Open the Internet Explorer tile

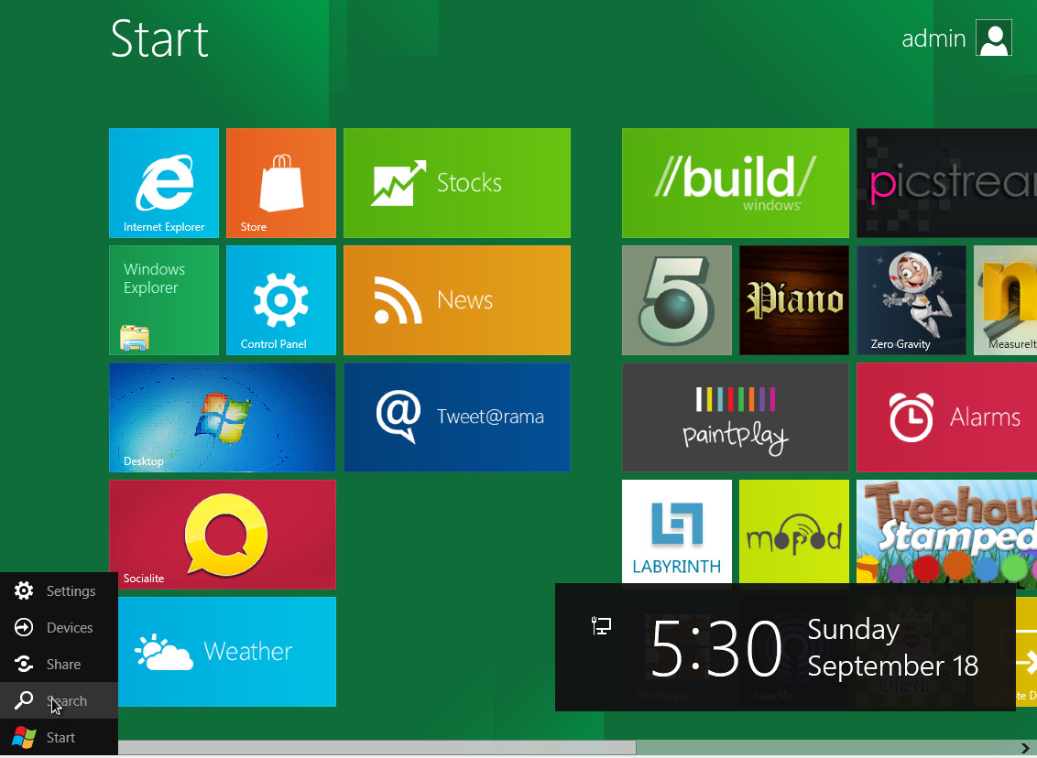pos(163,183)
